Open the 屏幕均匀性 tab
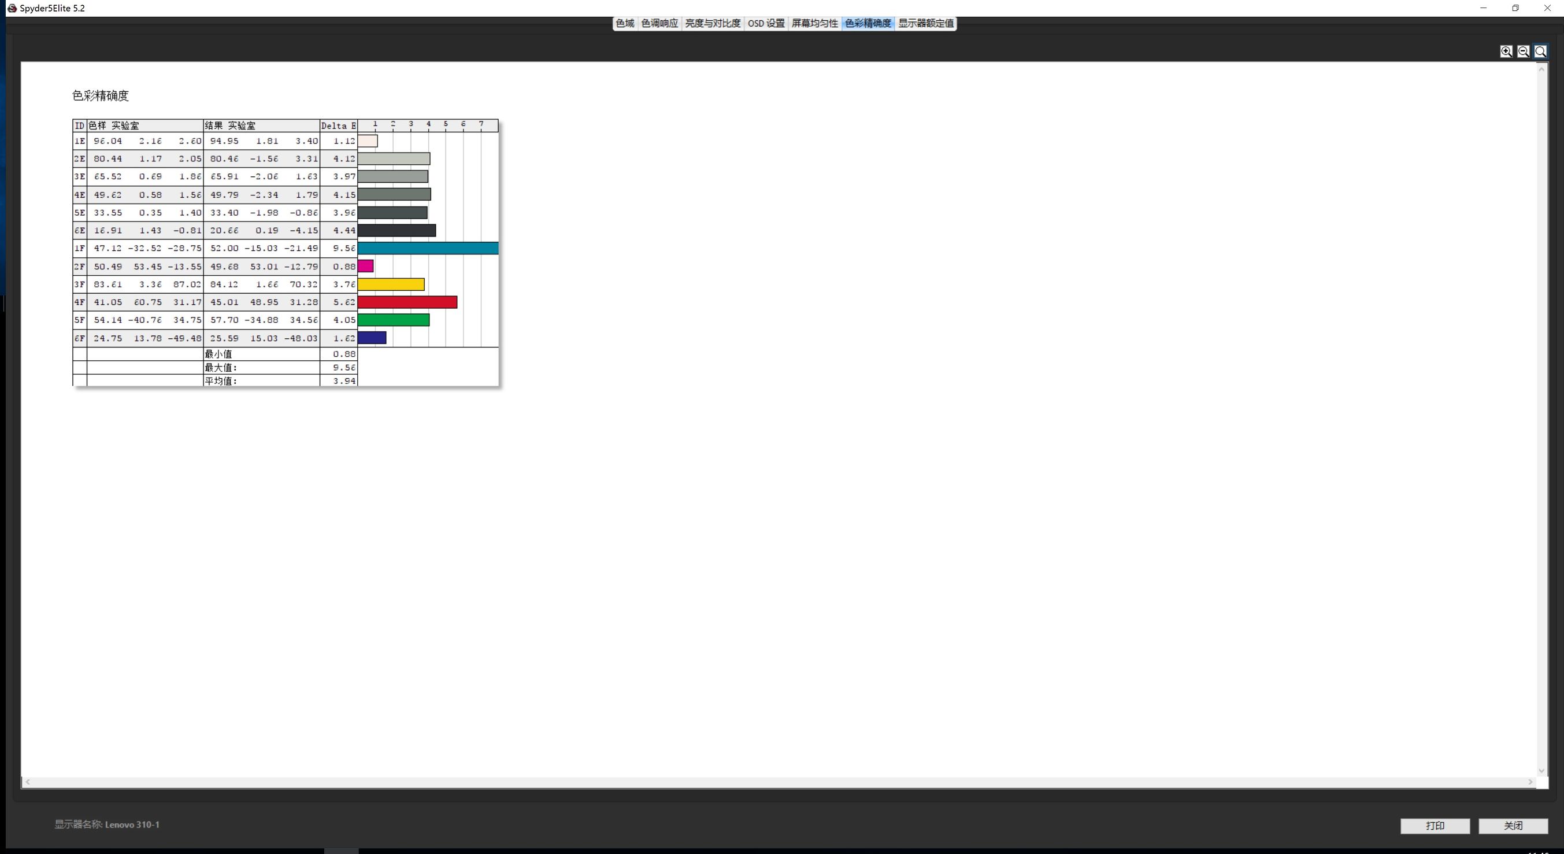This screenshot has height=854, width=1564. [x=814, y=23]
